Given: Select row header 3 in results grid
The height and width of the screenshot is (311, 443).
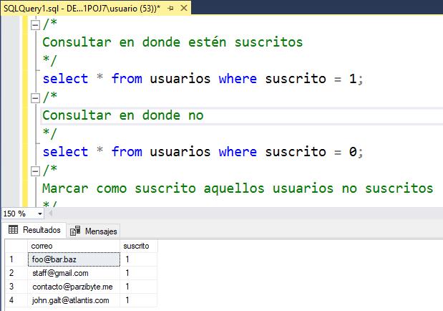Looking at the screenshot, I should coord(16,287).
